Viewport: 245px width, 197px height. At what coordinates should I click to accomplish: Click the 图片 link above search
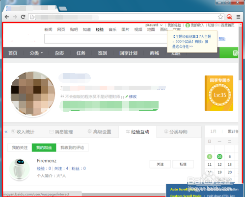pos(125,29)
